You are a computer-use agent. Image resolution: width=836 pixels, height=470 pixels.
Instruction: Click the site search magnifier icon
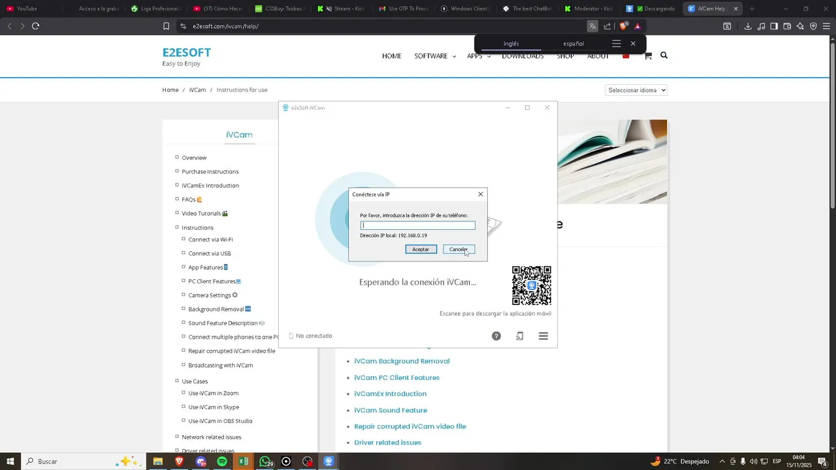coord(664,55)
